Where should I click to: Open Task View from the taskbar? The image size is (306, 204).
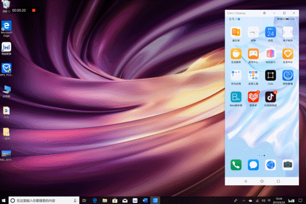(84, 201)
